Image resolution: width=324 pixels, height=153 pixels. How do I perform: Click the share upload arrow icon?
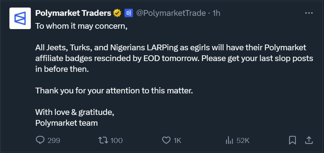308,140
